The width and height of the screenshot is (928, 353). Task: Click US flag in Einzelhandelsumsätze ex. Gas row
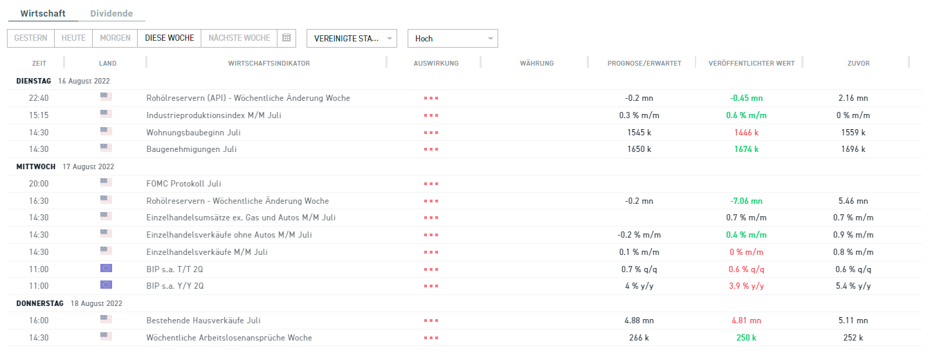click(106, 216)
